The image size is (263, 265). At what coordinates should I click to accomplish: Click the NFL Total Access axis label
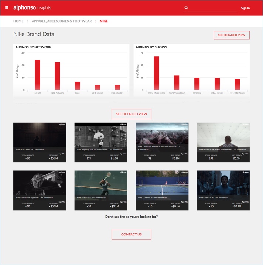(x=237, y=93)
